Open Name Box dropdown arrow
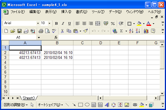 coord(39,37)
